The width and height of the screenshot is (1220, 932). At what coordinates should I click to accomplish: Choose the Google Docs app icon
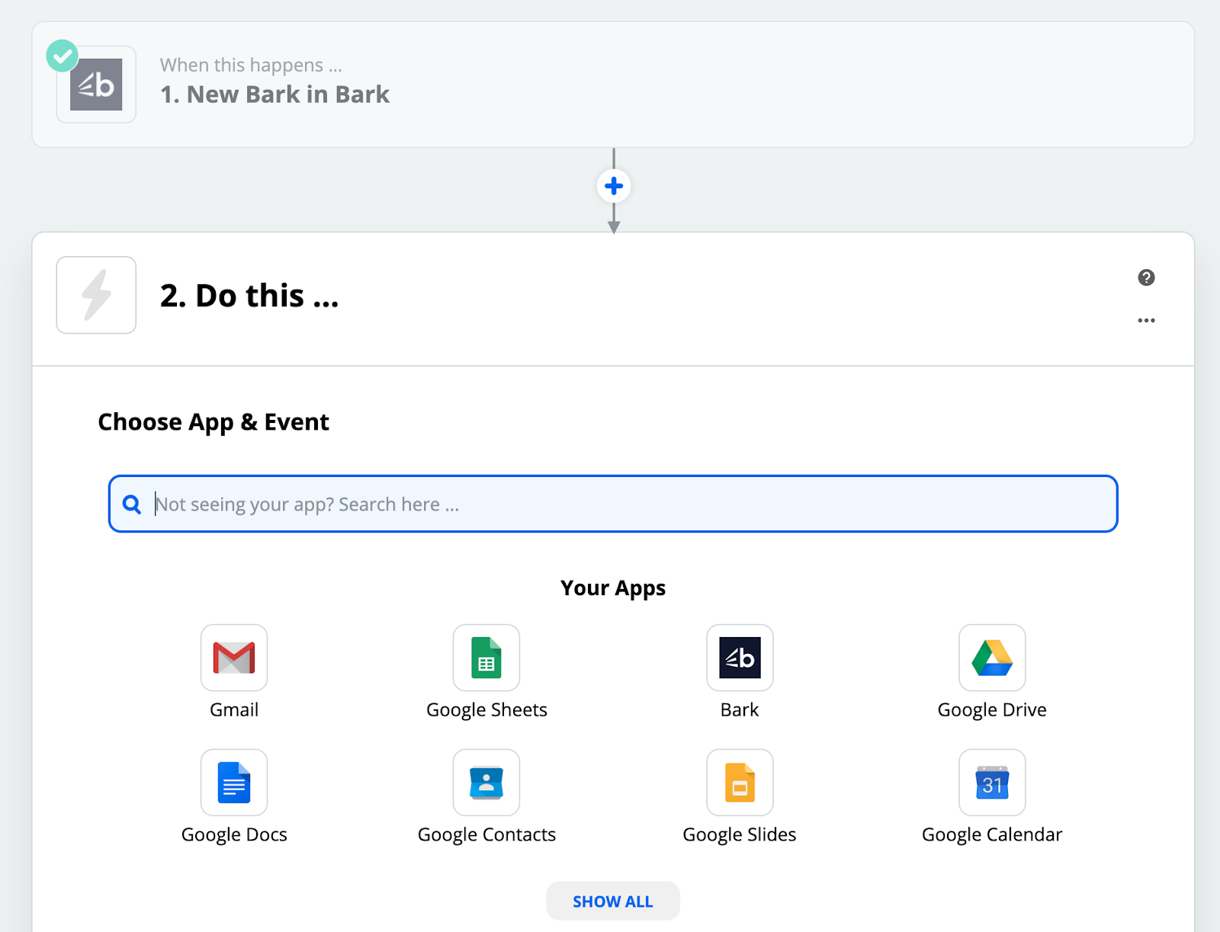pyautogui.click(x=234, y=783)
